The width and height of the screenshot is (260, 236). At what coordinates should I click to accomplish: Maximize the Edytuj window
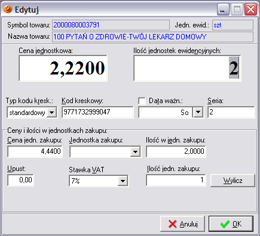point(237,10)
